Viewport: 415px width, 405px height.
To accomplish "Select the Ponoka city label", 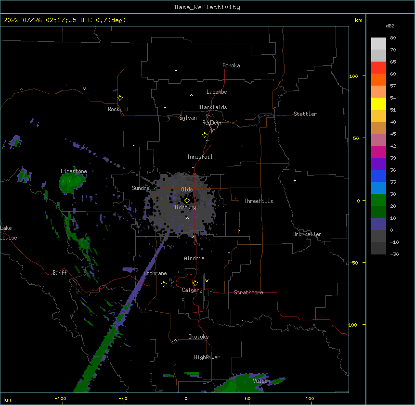I will tap(231, 65).
